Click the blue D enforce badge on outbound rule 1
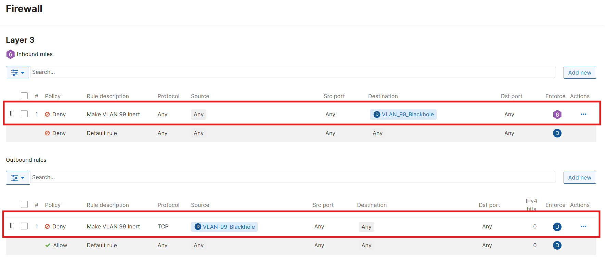The image size is (606, 265). (557, 227)
